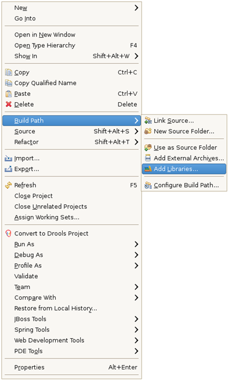Select Copy Qualified Name entry
The image size is (228, 380).
(71, 83)
